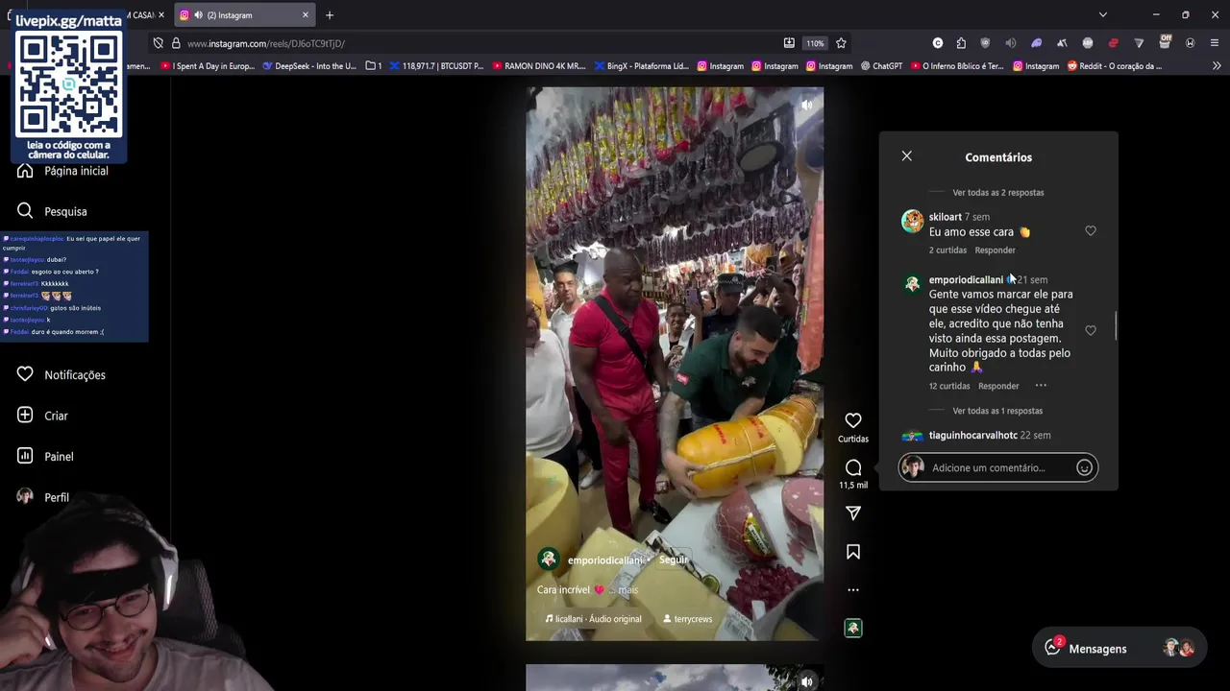Image resolution: width=1230 pixels, height=691 pixels.
Task: Open Reddit - O coração da bookmark
Action: click(x=1115, y=66)
